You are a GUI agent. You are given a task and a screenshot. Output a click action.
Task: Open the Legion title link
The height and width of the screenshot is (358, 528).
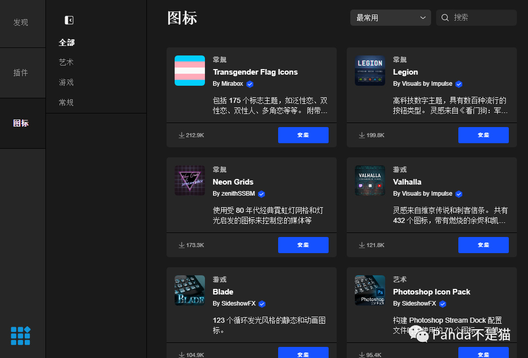(405, 72)
